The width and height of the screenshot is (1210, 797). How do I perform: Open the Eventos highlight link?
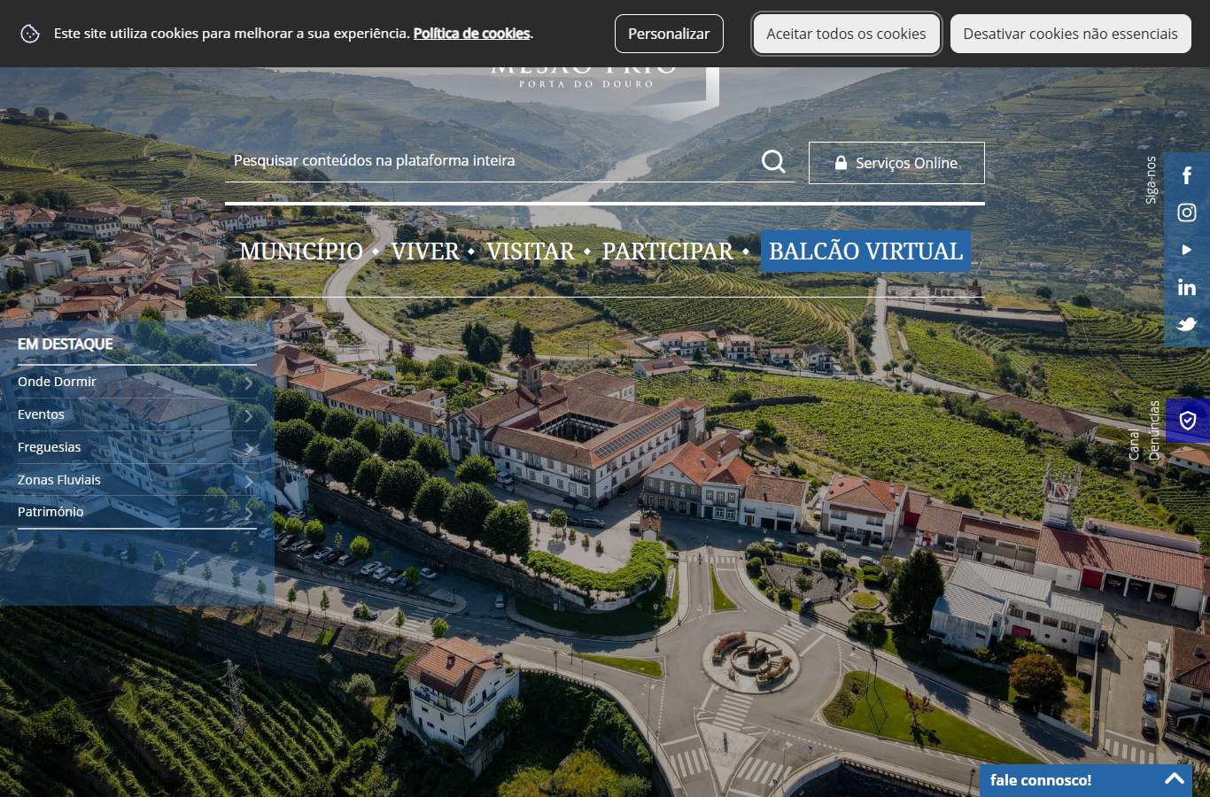pyautogui.click(x=41, y=414)
